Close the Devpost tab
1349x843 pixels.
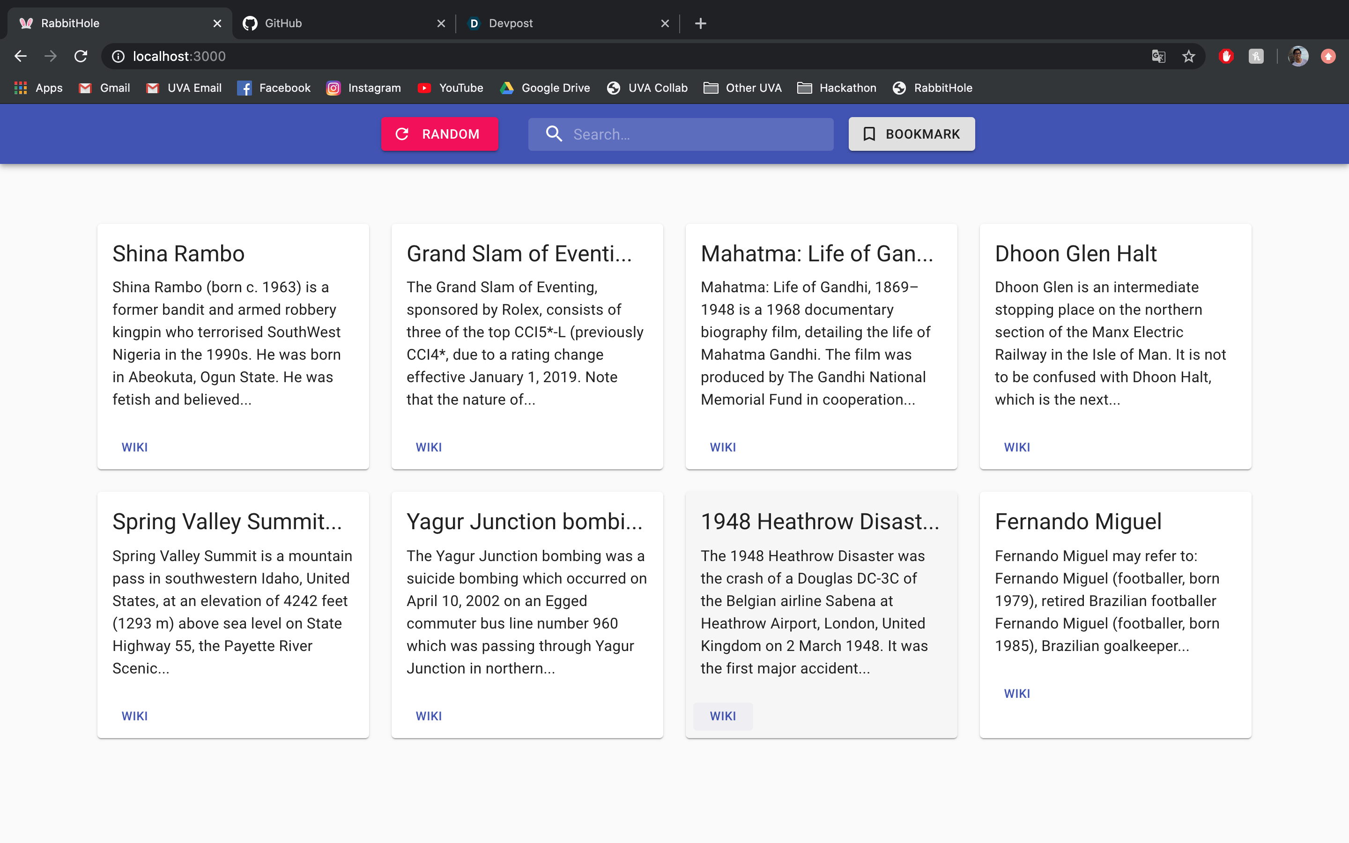coord(665,23)
